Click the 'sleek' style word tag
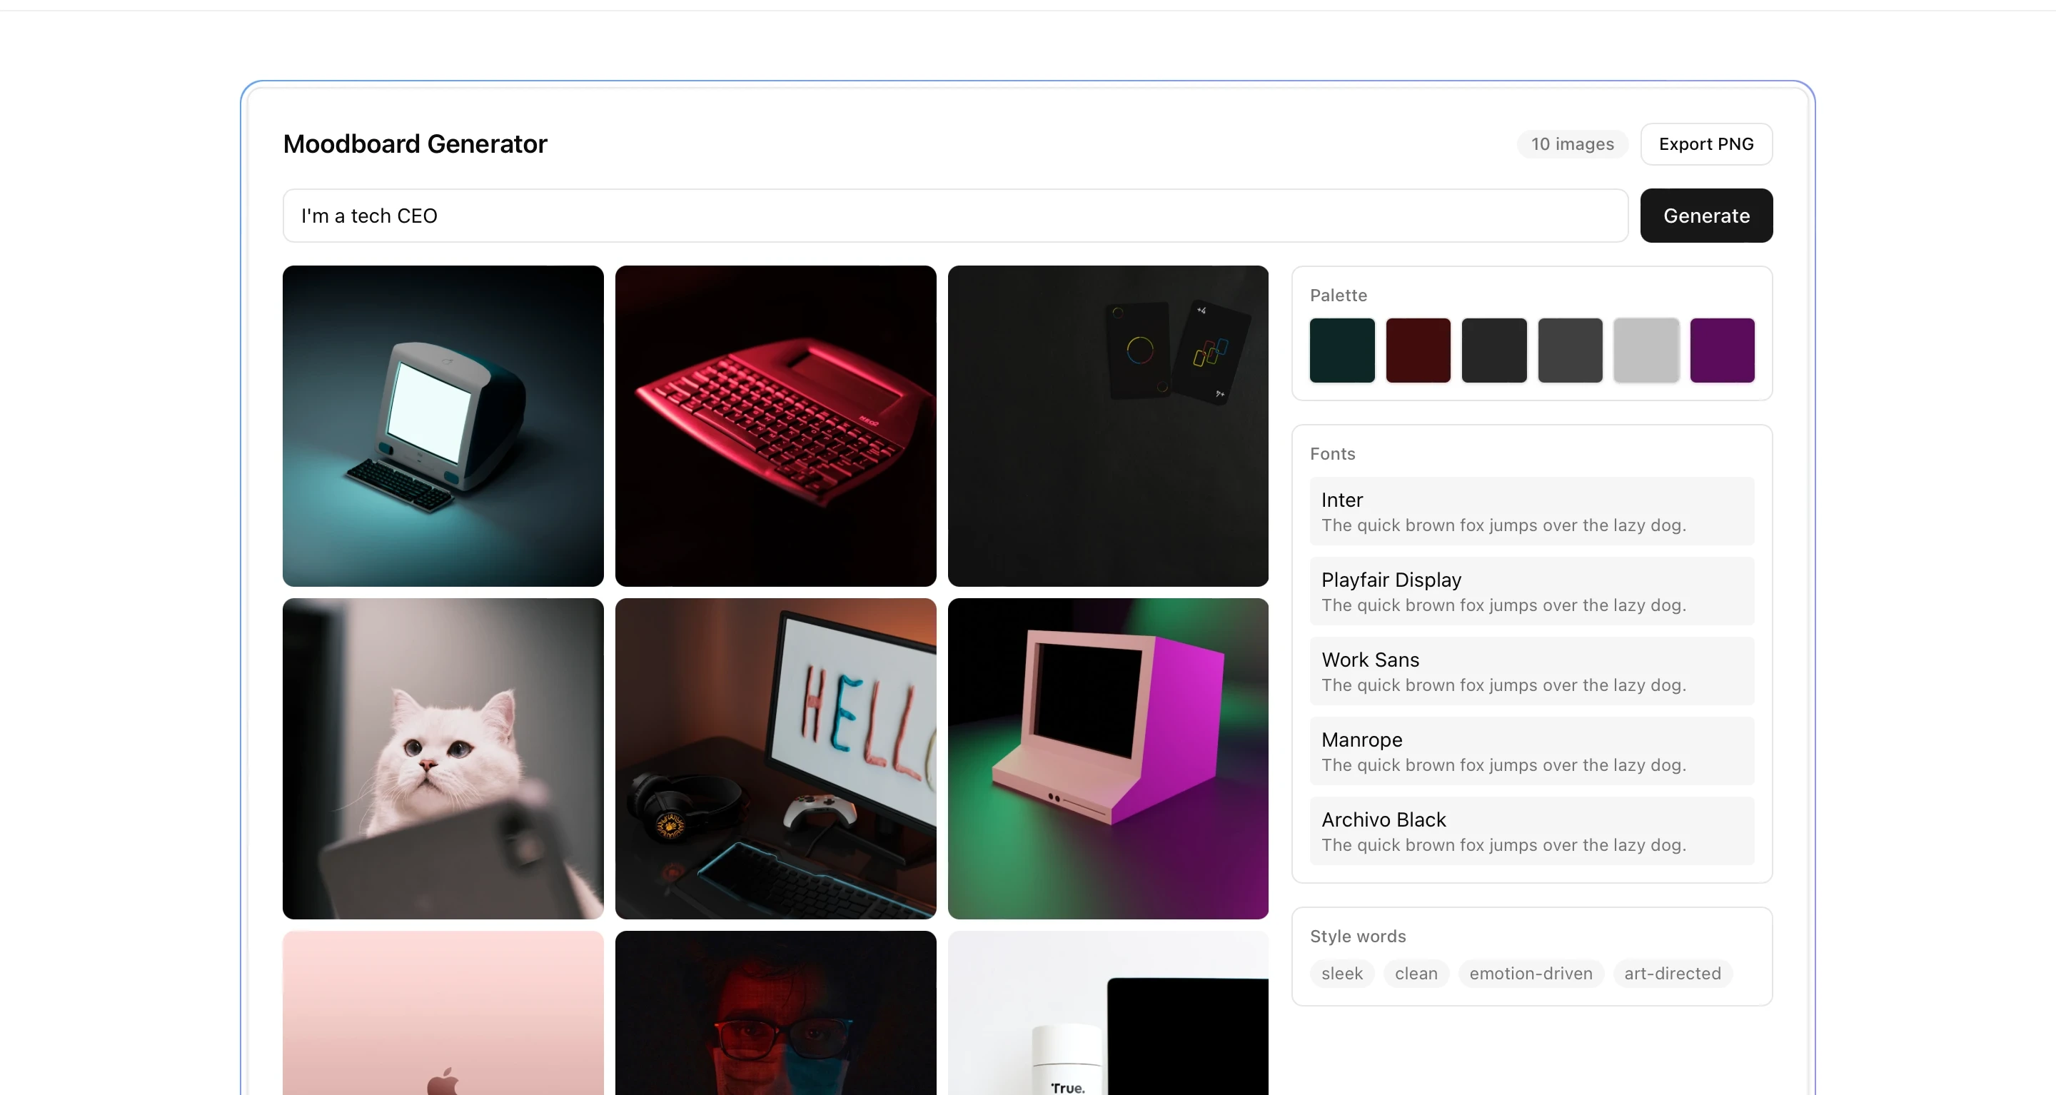The image size is (2056, 1095). tap(1341, 973)
